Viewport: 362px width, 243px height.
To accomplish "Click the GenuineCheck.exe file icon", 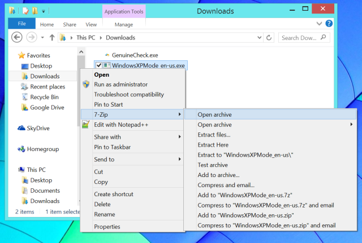I will (105, 55).
